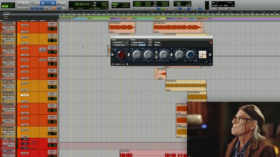The height and width of the screenshot is (157, 280).
Task: Click the Intro marker in Markers ruler
Action: [74, 18]
